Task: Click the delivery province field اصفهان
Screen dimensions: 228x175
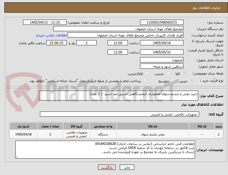Action: (161, 60)
